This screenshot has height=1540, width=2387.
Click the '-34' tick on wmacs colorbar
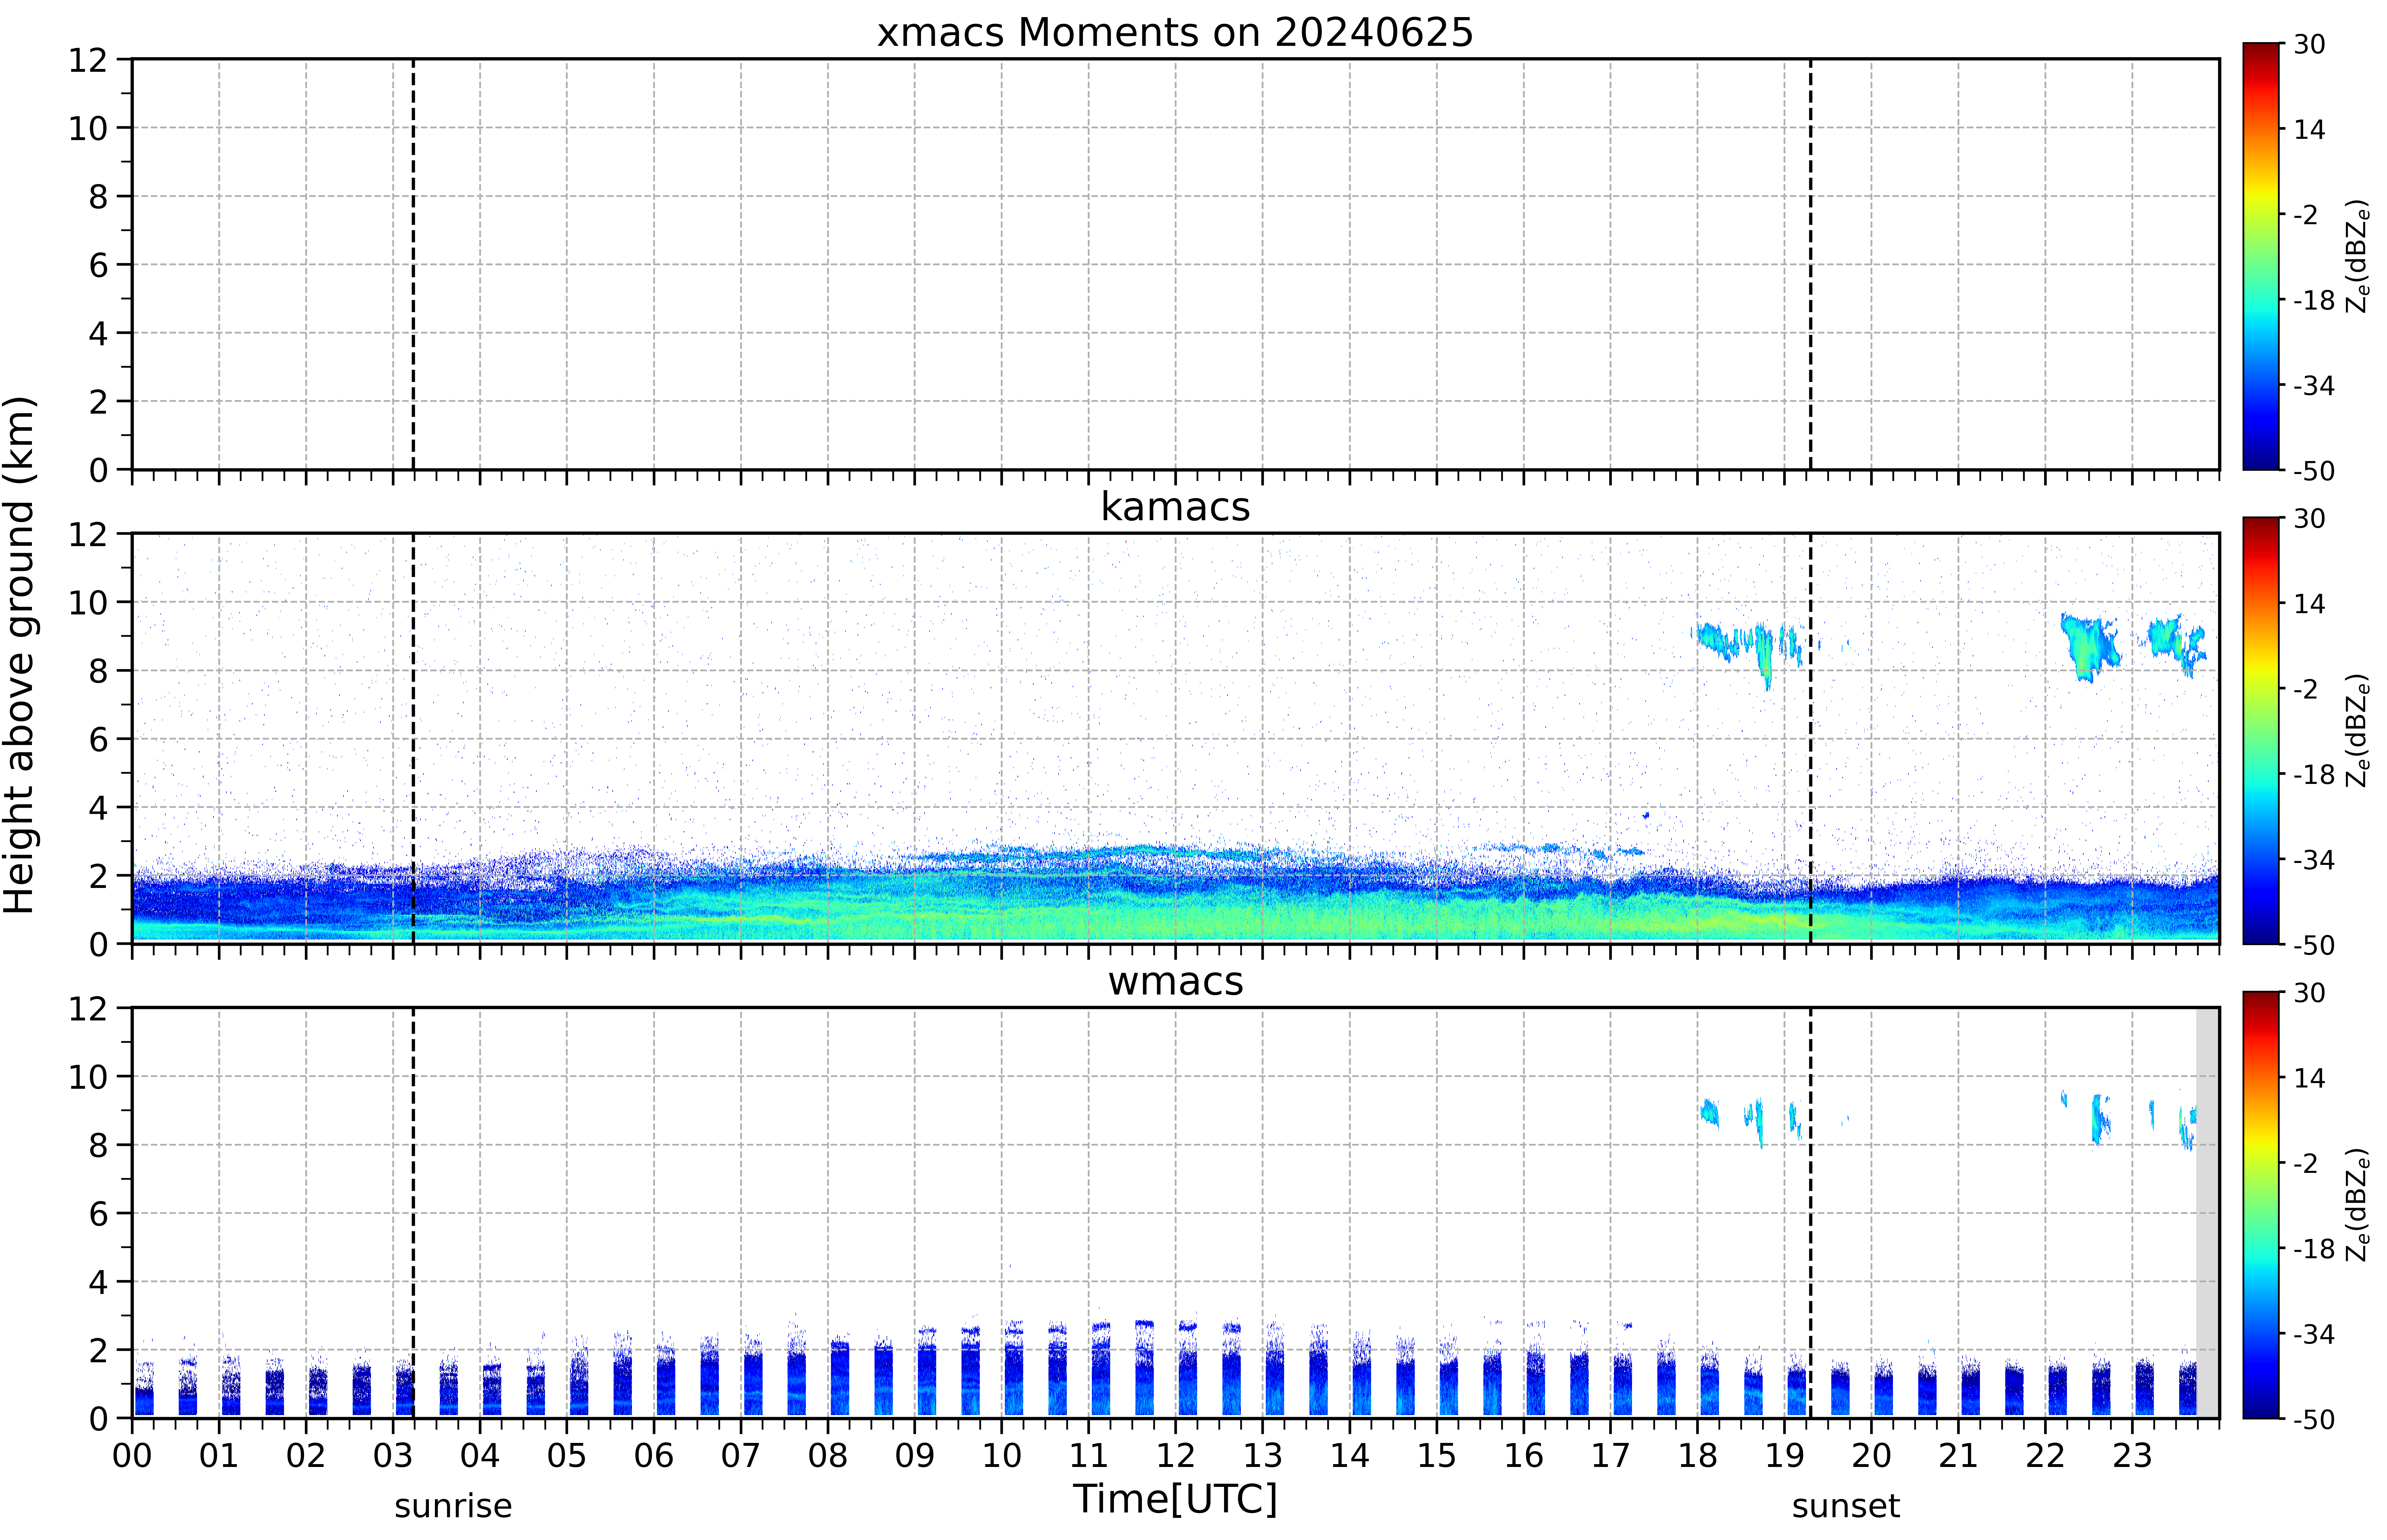pos(2314,1334)
